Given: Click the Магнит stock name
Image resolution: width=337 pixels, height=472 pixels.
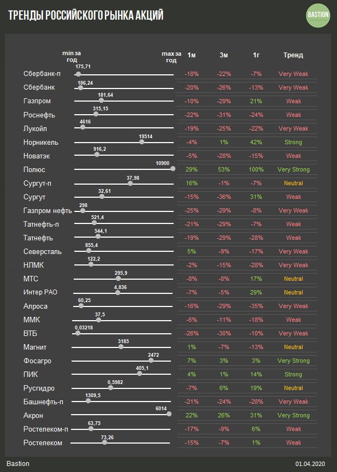Looking at the screenshot, I should point(35,347).
